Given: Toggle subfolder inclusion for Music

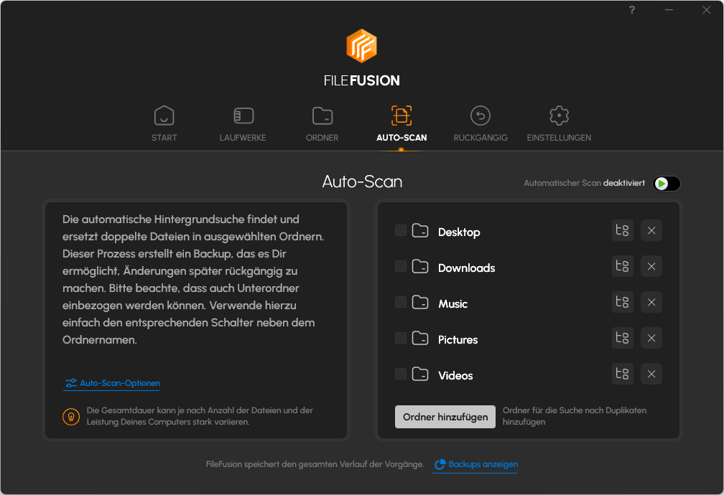Looking at the screenshot, I should pos(622,302).
